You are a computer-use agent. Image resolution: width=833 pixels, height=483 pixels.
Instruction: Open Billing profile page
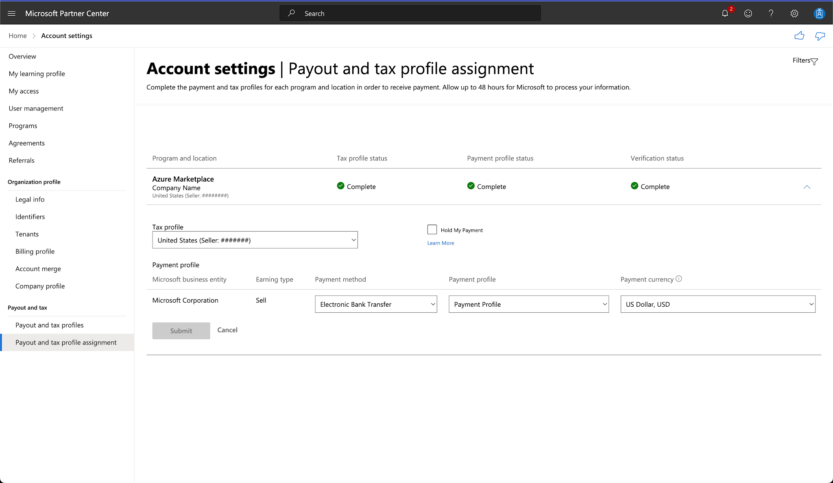click(35, 251)
